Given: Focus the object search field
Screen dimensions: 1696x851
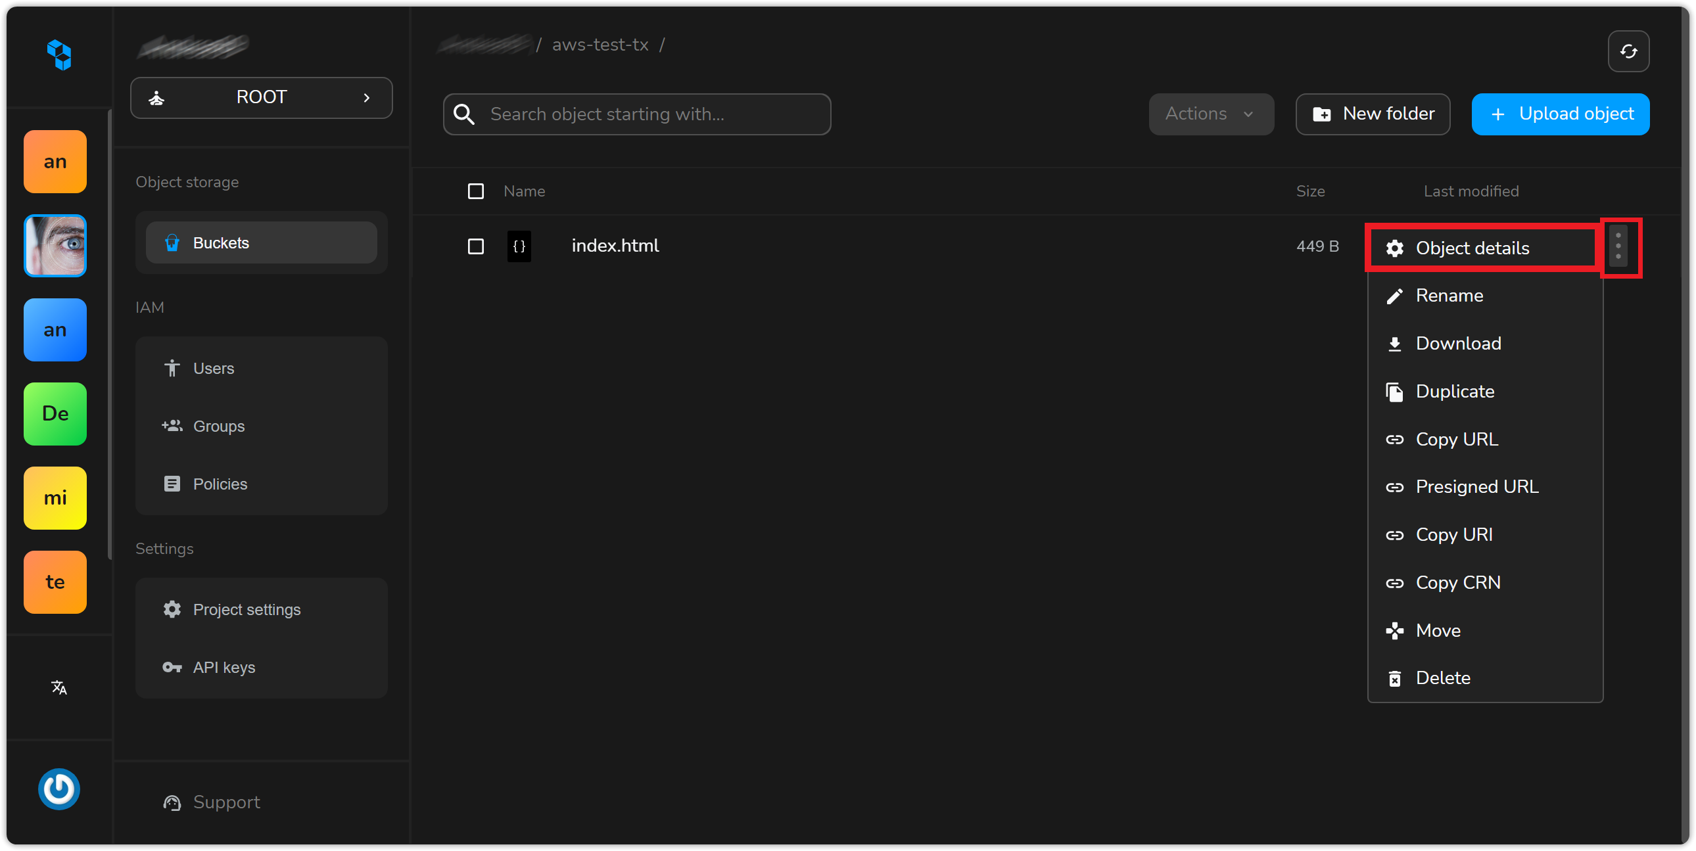Looking at the screenshot, I should pos(637,114).
